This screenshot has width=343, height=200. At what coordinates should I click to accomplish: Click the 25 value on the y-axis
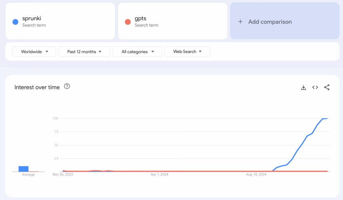click(x=57, y=159)
